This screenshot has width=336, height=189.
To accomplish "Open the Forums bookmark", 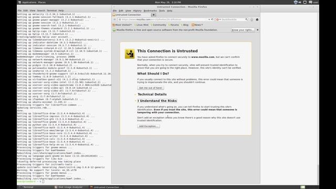I will click(174, 25).
